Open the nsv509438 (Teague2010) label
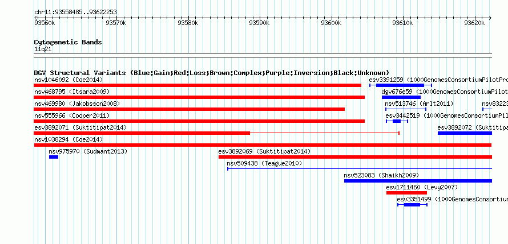 [264, 163]
